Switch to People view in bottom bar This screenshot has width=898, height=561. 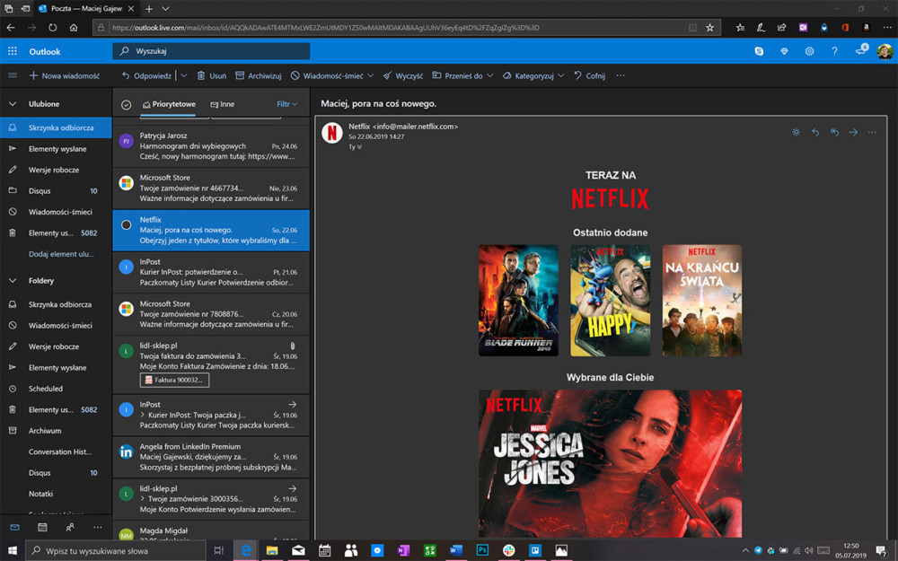pos(70,527)
